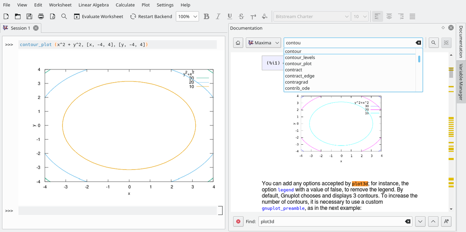The image size is (466, 232).
Task: Open the Linear Algebra menu
Action: pyautogui.click(x=93, y=5)
